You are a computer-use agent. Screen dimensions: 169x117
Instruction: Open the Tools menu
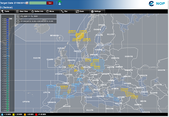coord(5,11)
